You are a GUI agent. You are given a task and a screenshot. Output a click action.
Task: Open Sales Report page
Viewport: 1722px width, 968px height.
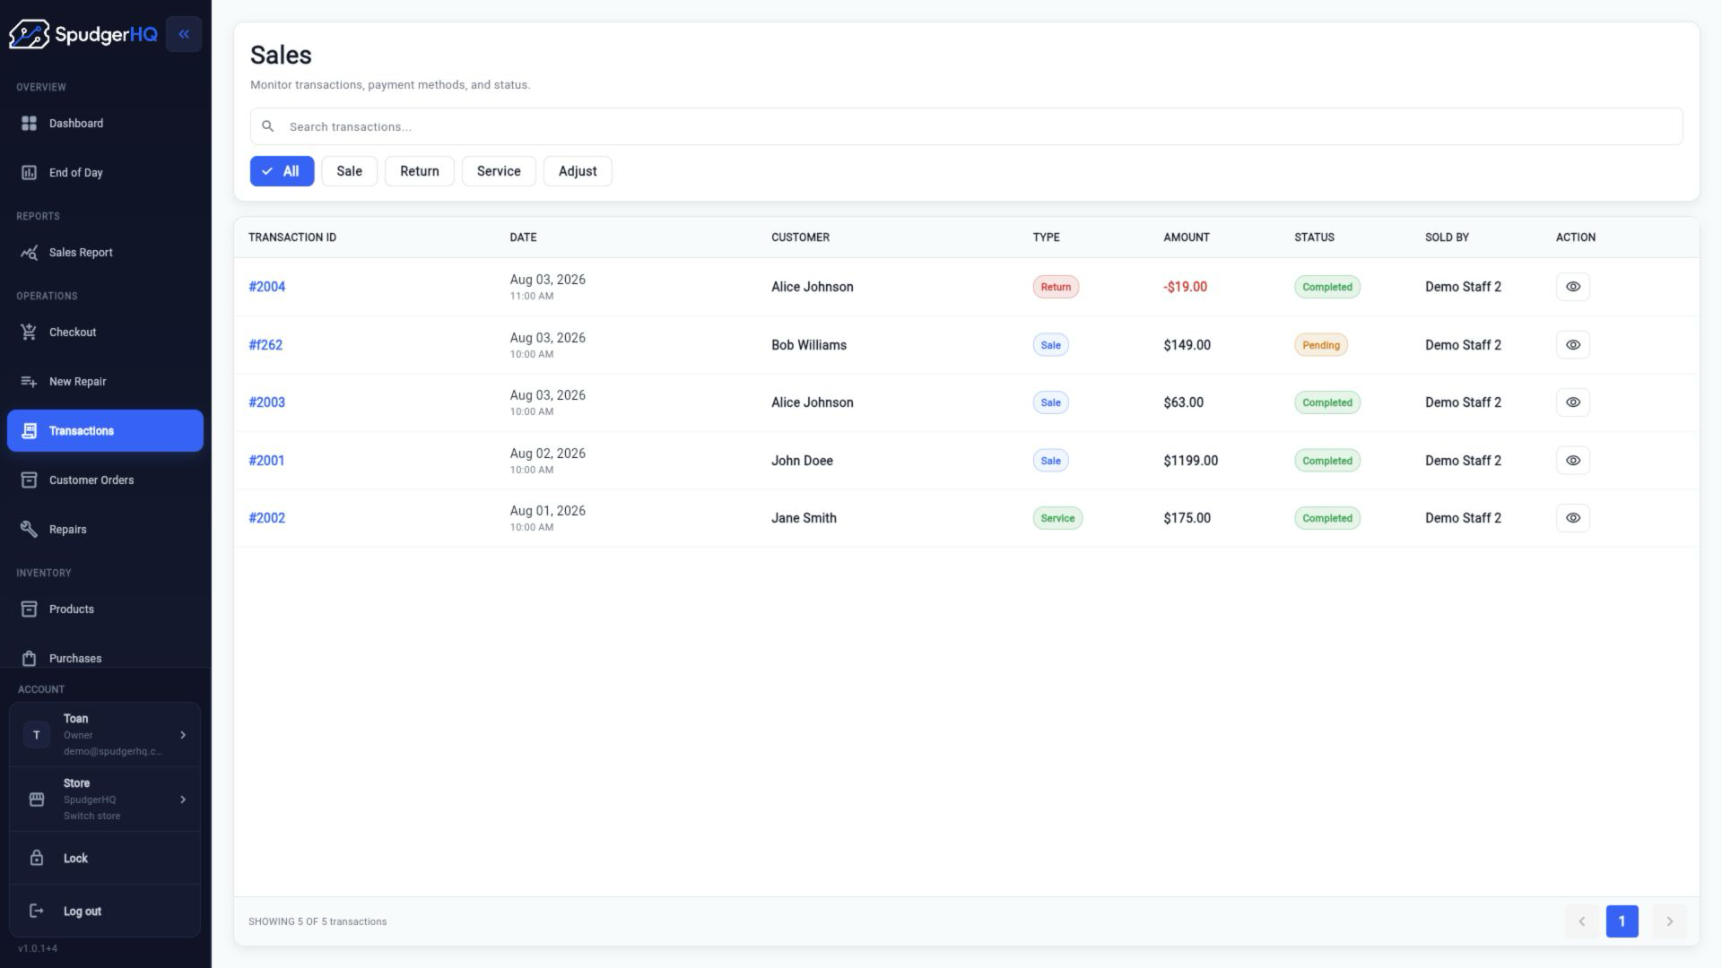coord(105,252)
